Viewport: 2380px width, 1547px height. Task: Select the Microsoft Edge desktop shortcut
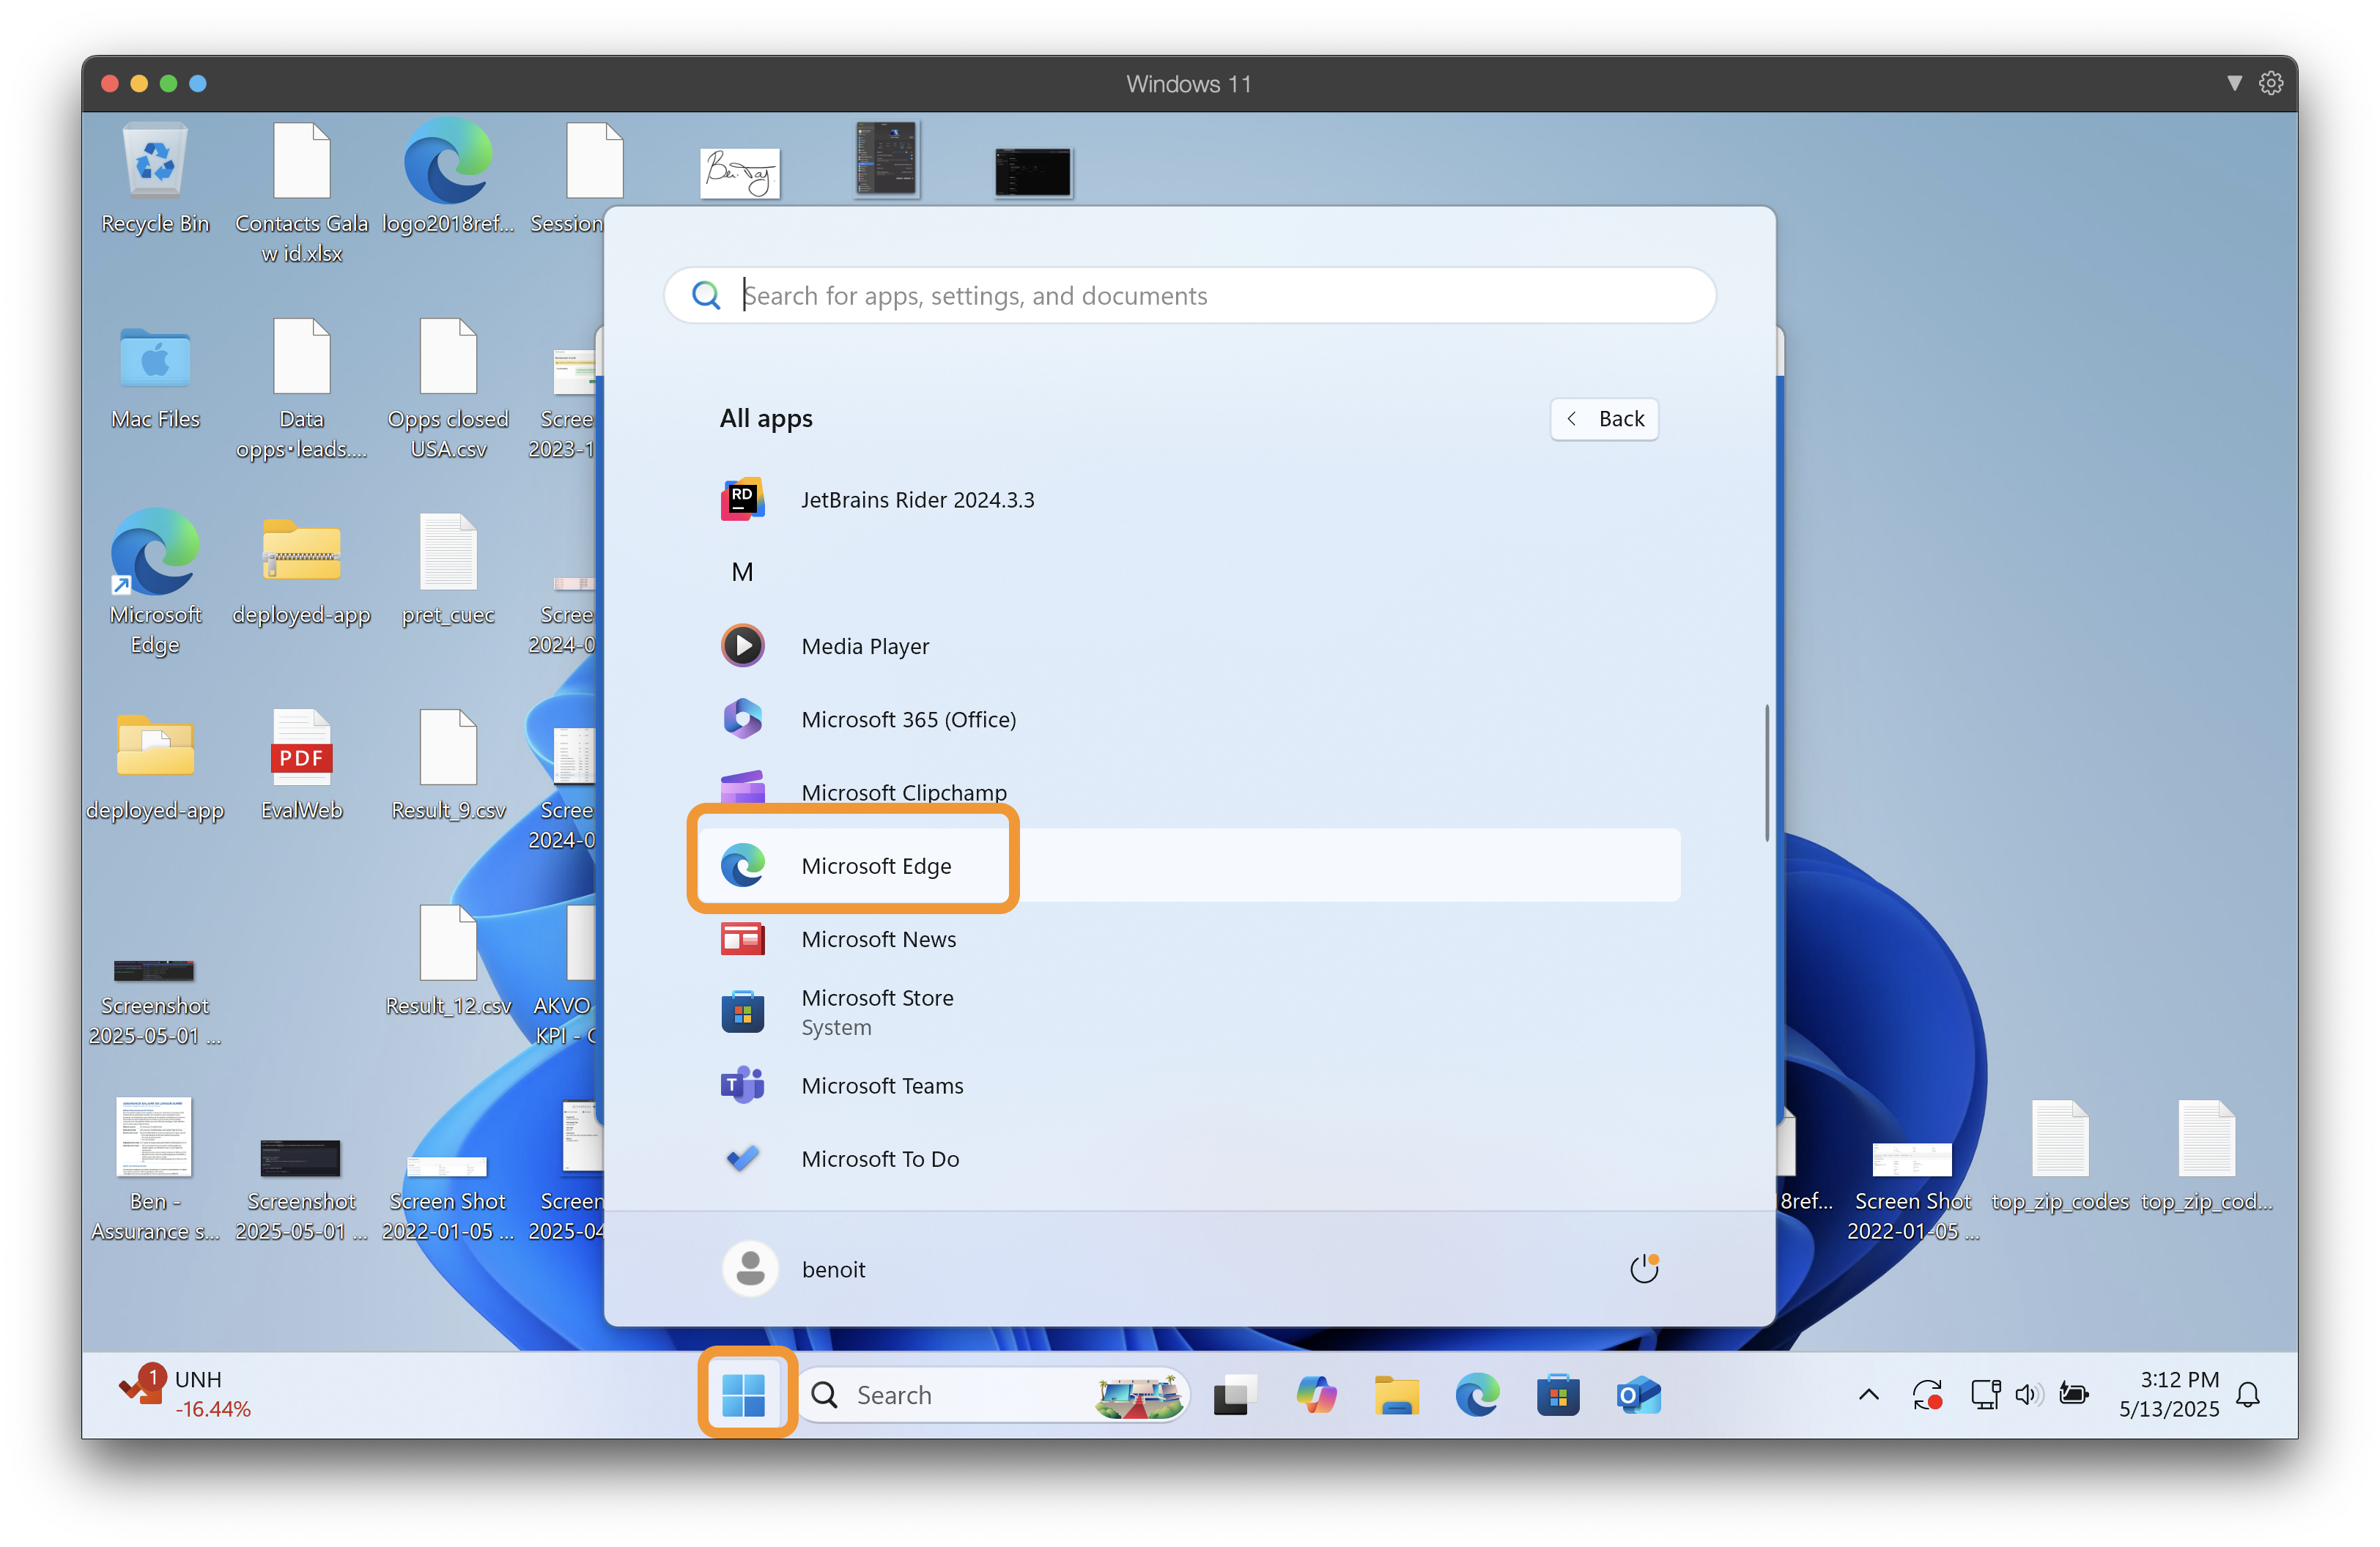point(155,581)
